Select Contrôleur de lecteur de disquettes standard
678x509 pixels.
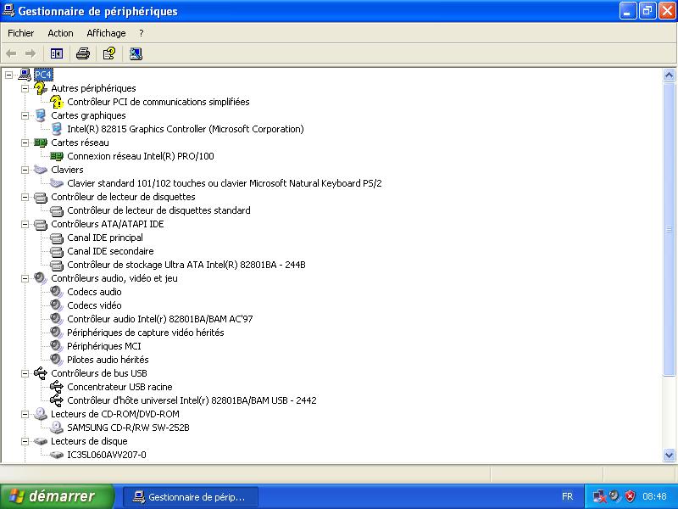tap(158, 210)
